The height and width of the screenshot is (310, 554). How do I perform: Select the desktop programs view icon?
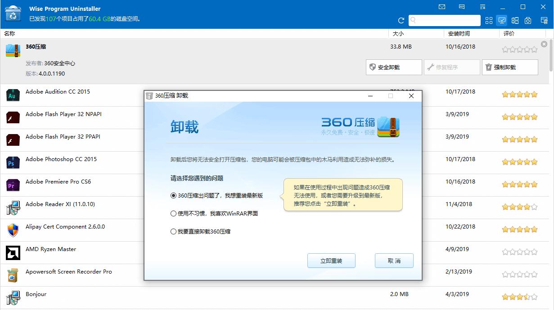(502, 20)
